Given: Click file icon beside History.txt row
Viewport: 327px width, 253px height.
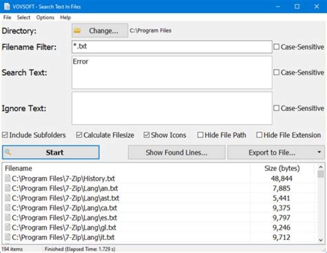Looking at the screenshot, I should [x=8, y=179].
